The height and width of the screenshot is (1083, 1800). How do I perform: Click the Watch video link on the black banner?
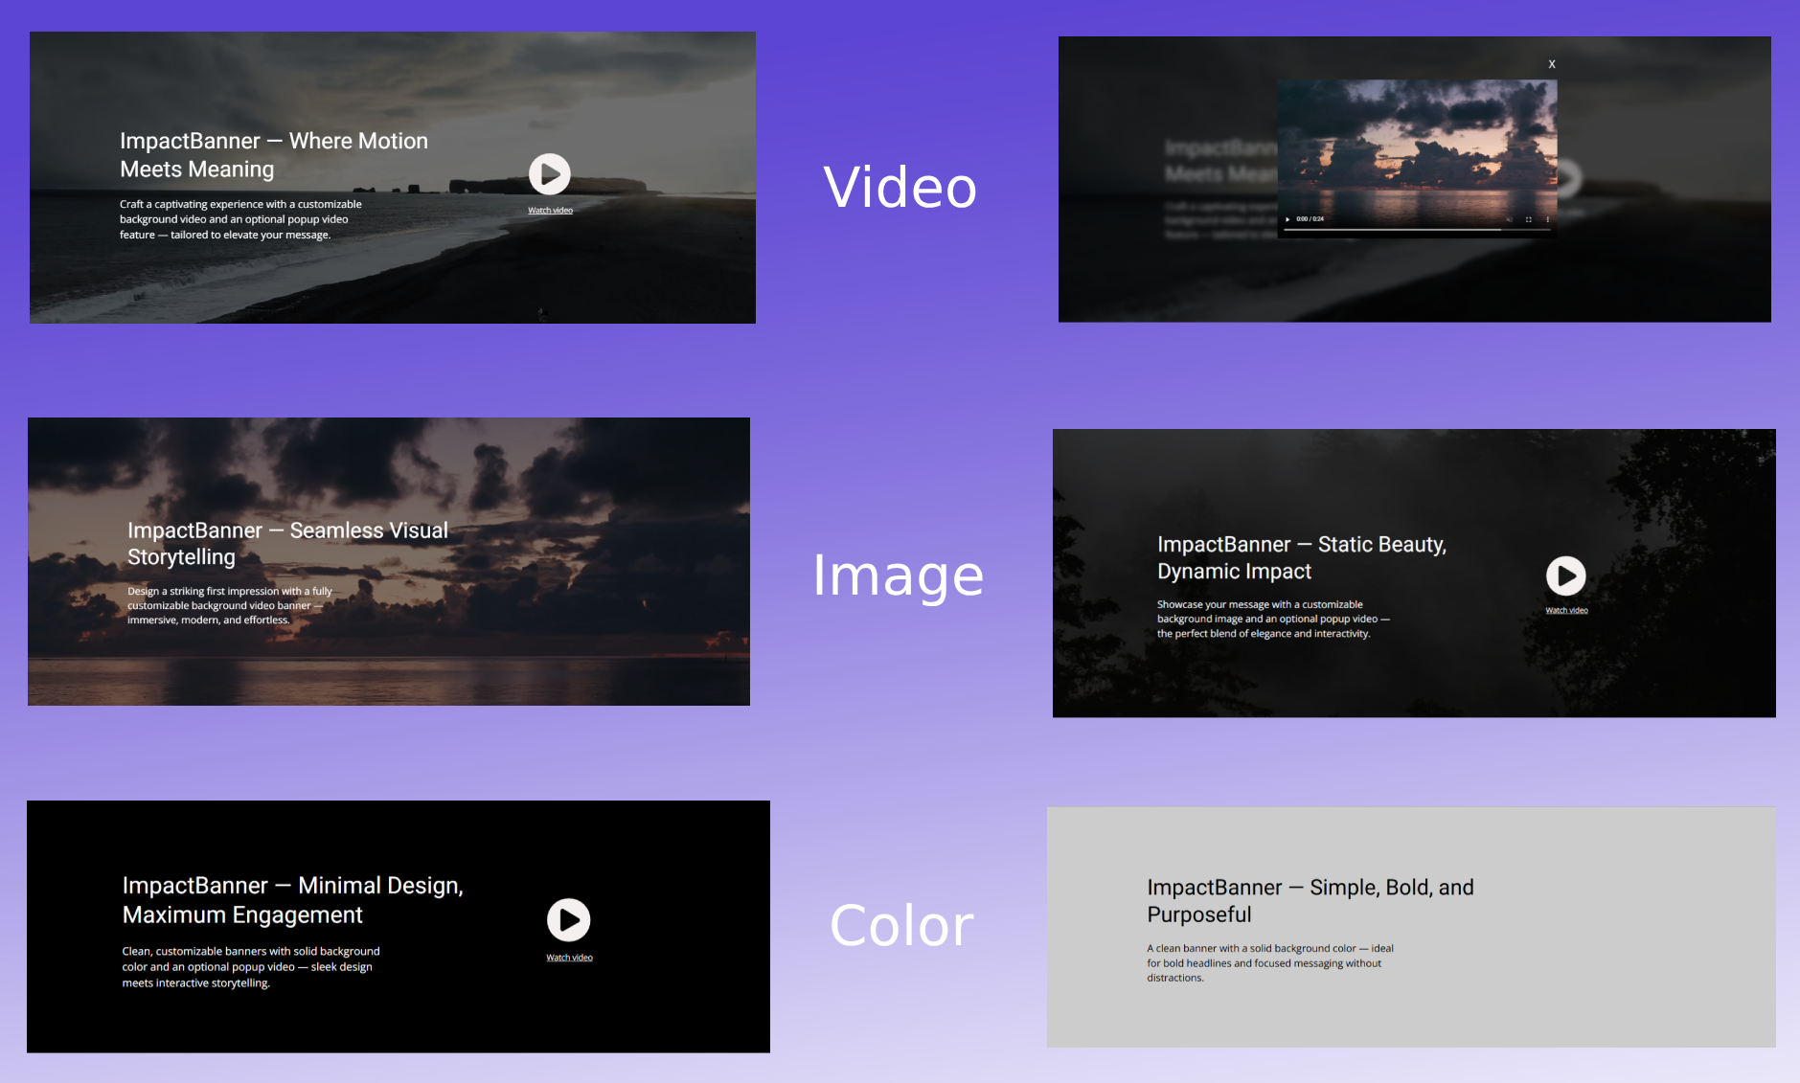pos(569,958)
